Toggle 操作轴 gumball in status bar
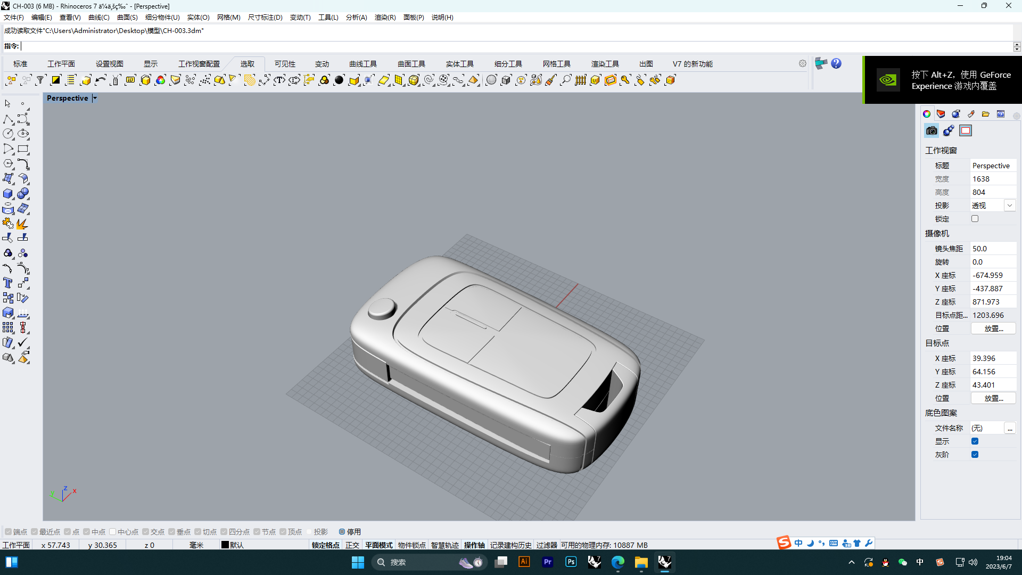 tap(474, 545)
